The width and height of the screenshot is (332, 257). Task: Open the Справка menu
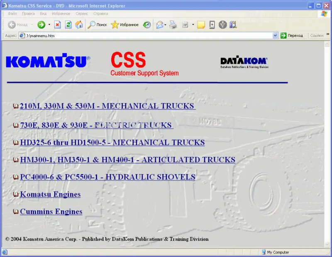[x=101, y=14]
